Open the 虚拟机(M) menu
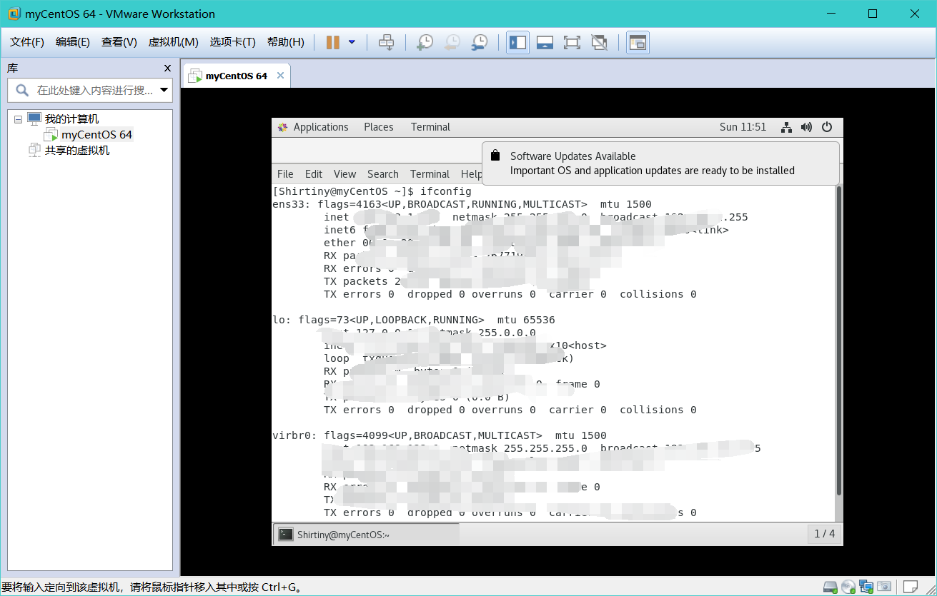The image size is (937, 596). (x=173, y=42)
